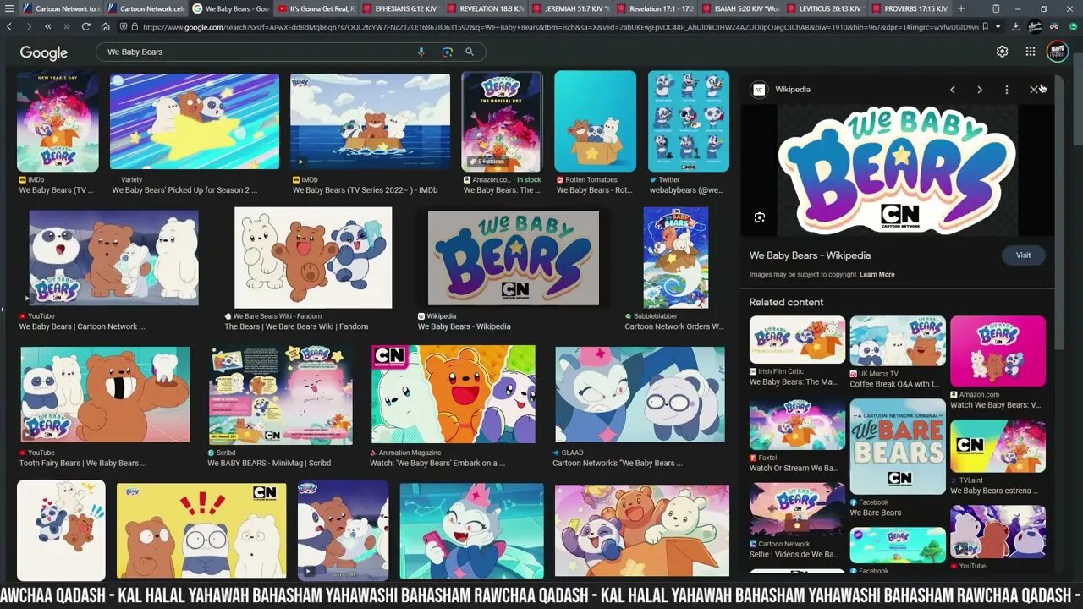Click the Lens icon on the preview image
The image size is (1083, 609).
[759, 217]
